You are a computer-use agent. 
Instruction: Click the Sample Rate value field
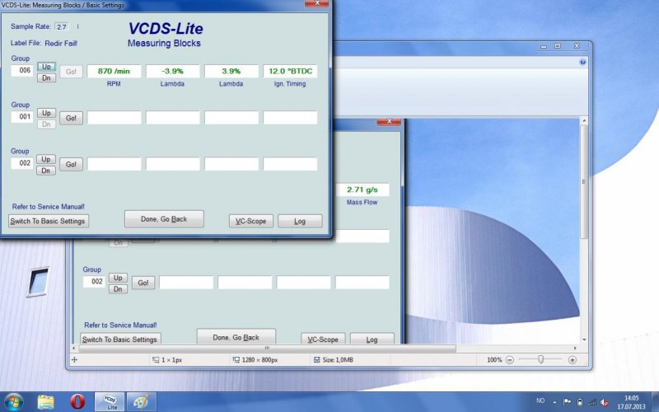[x=62, y=27]
